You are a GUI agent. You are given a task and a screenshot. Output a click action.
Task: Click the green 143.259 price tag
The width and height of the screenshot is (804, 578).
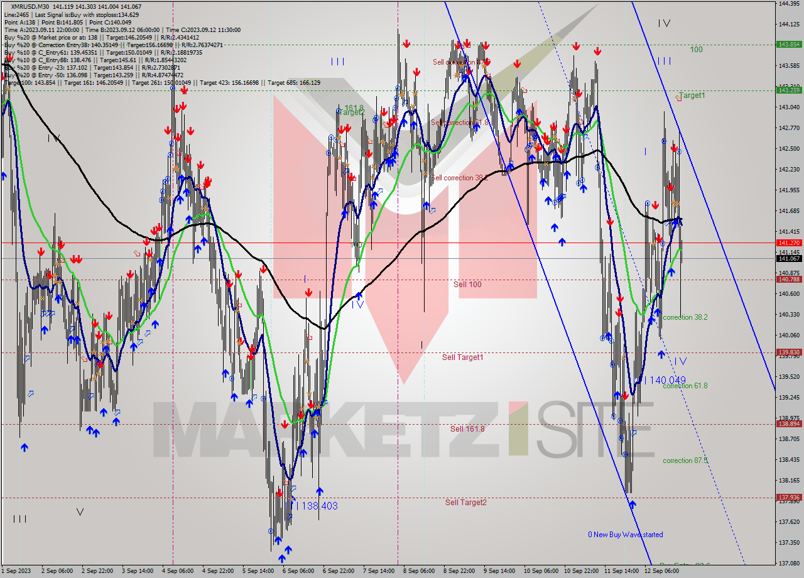click(x=788, y=90)
